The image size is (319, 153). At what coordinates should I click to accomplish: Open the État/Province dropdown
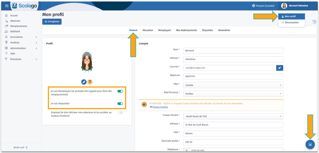[x=233, y=94]
